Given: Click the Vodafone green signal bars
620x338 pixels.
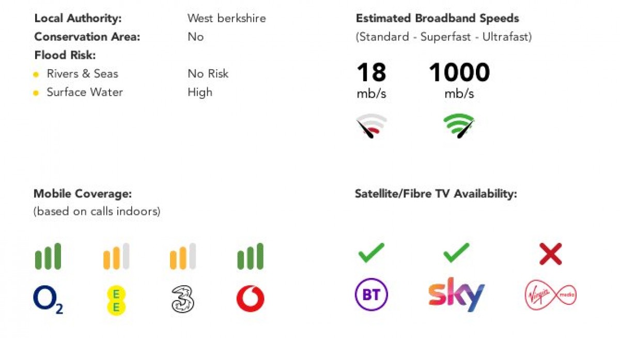Looking at the screenshot, I should (250, 256).
